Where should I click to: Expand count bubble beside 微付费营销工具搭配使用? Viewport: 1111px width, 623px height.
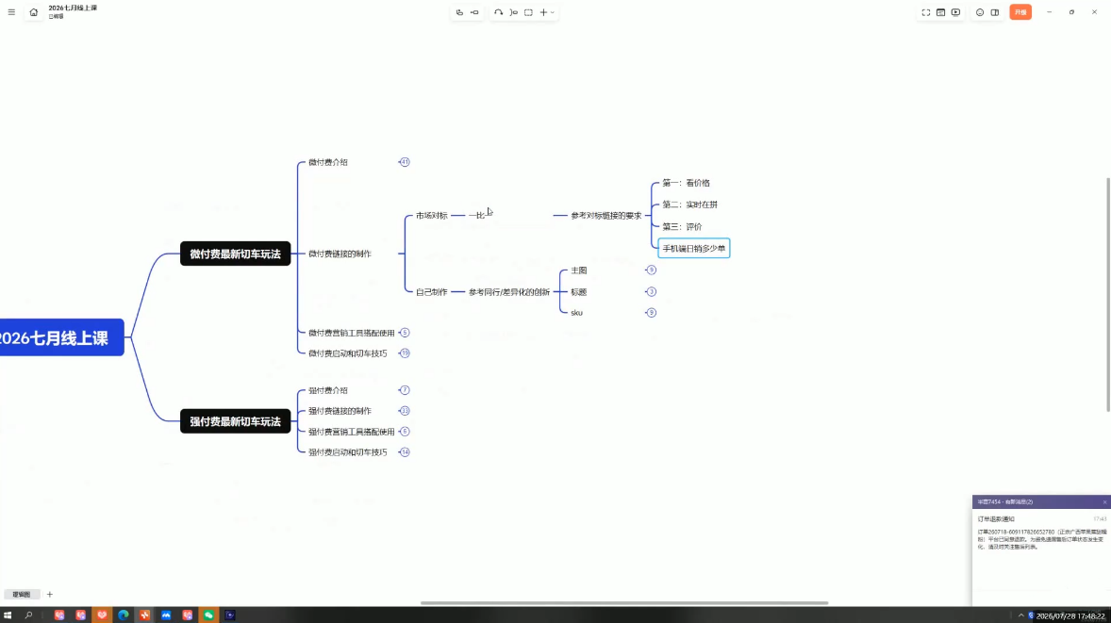pos(405,333)
